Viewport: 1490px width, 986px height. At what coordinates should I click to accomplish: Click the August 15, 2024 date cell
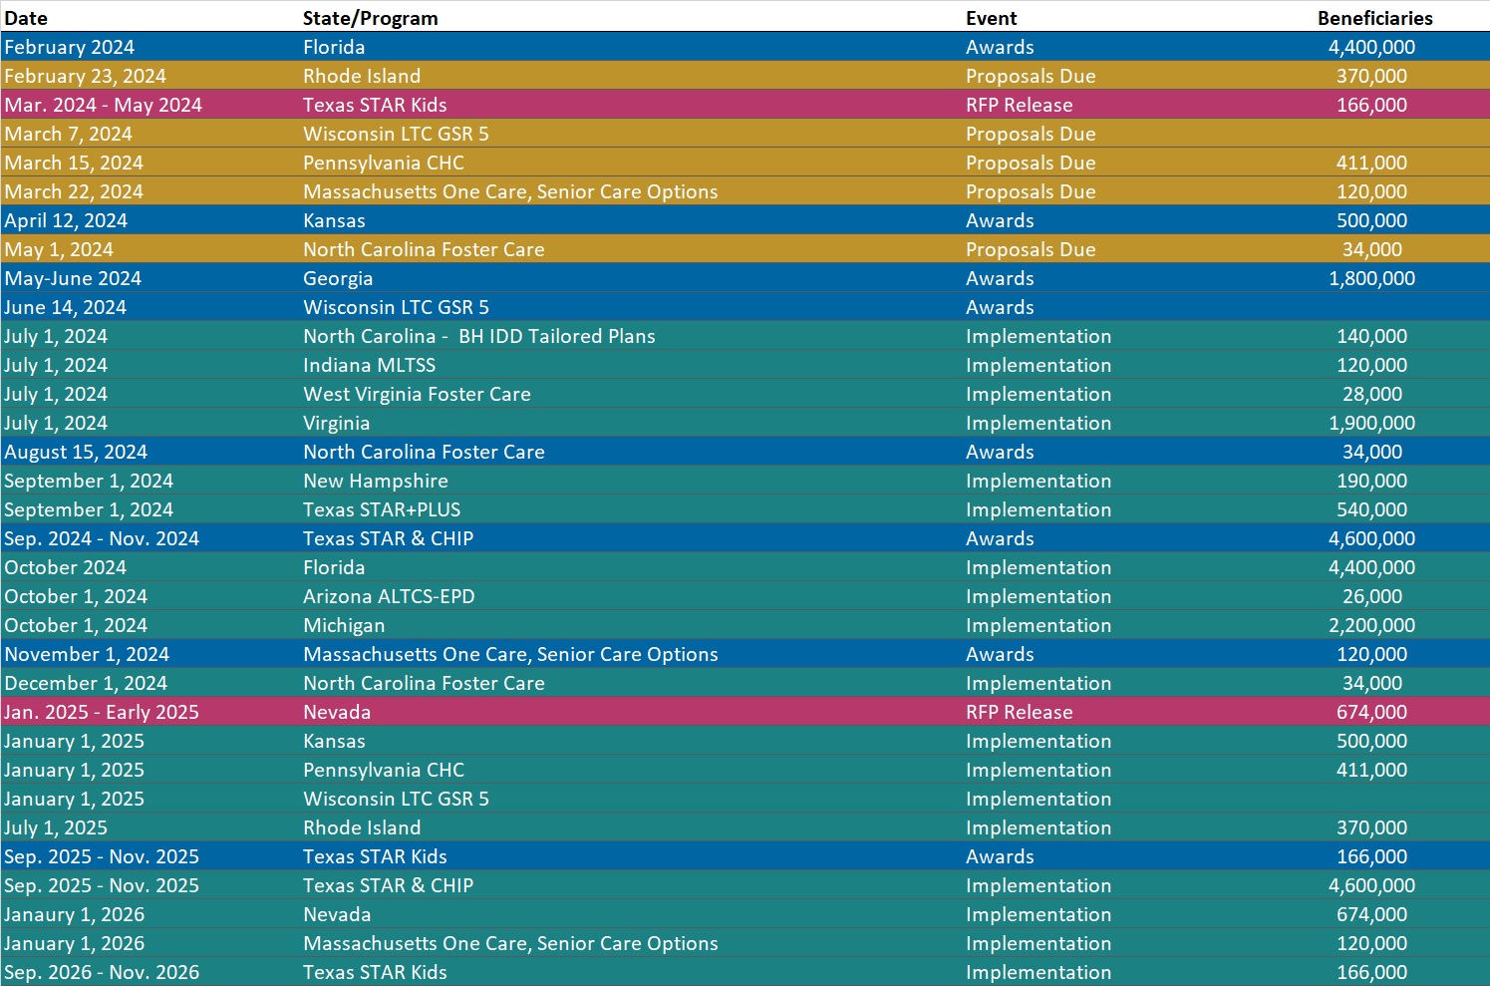76,452
